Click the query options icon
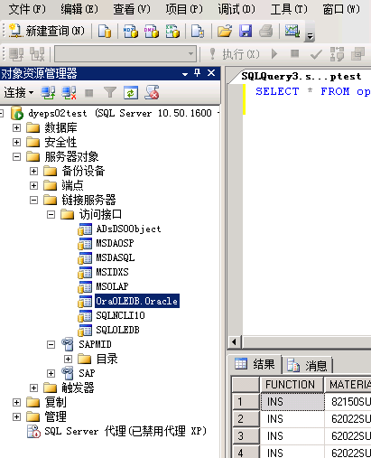Screen dimensions: 371x458 click(358, 54)
